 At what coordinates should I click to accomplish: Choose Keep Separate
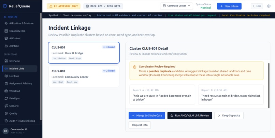[229, 116]
